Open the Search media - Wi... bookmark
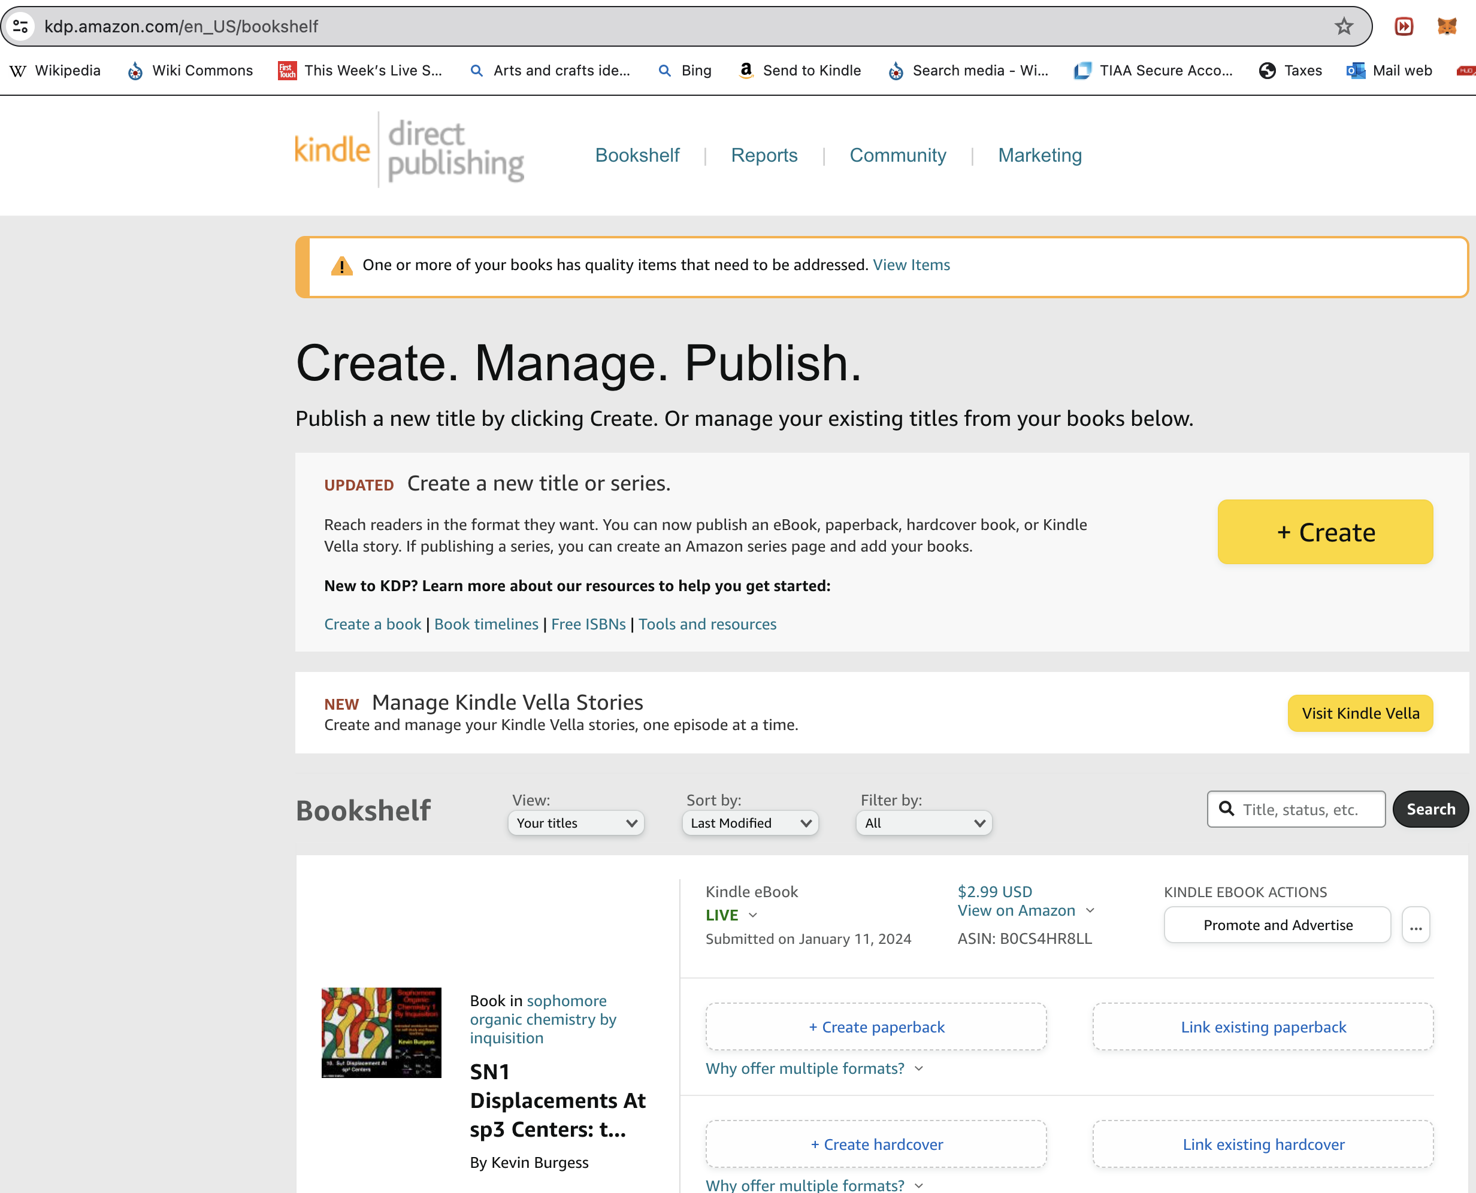 coord(968,71)
